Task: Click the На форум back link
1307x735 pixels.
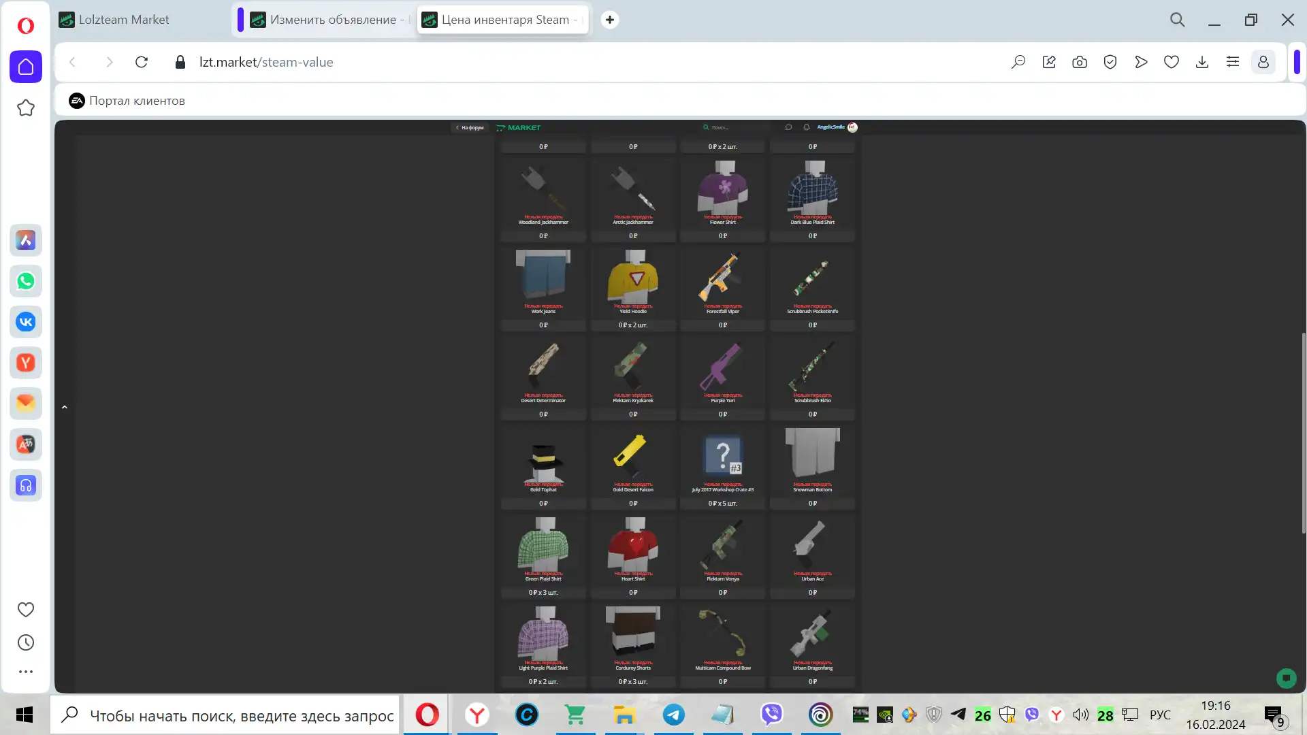Action: click(470, 127)
